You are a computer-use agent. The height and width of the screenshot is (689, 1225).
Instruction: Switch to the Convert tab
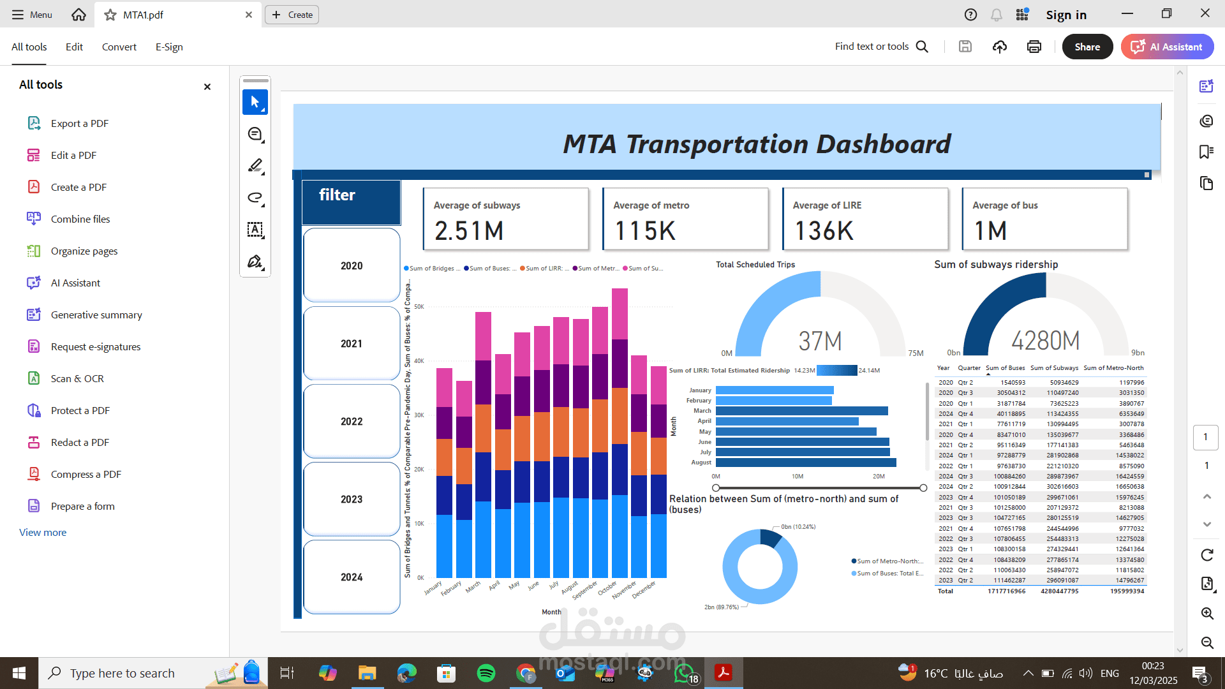pyautogui.click(x=119, y=47)
